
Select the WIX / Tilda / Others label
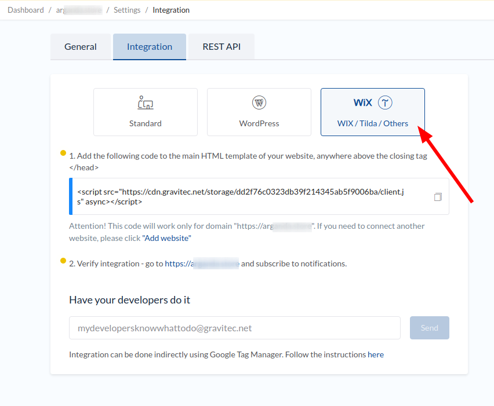click(373, 123)
